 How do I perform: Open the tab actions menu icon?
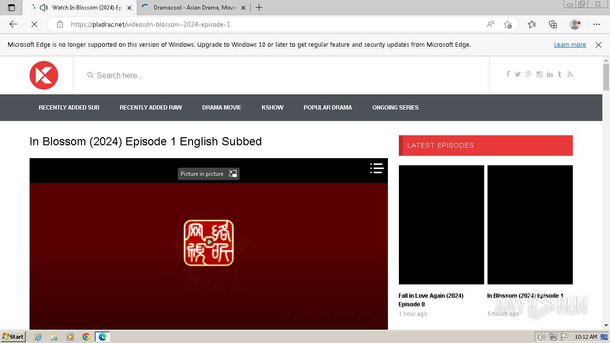11,8
